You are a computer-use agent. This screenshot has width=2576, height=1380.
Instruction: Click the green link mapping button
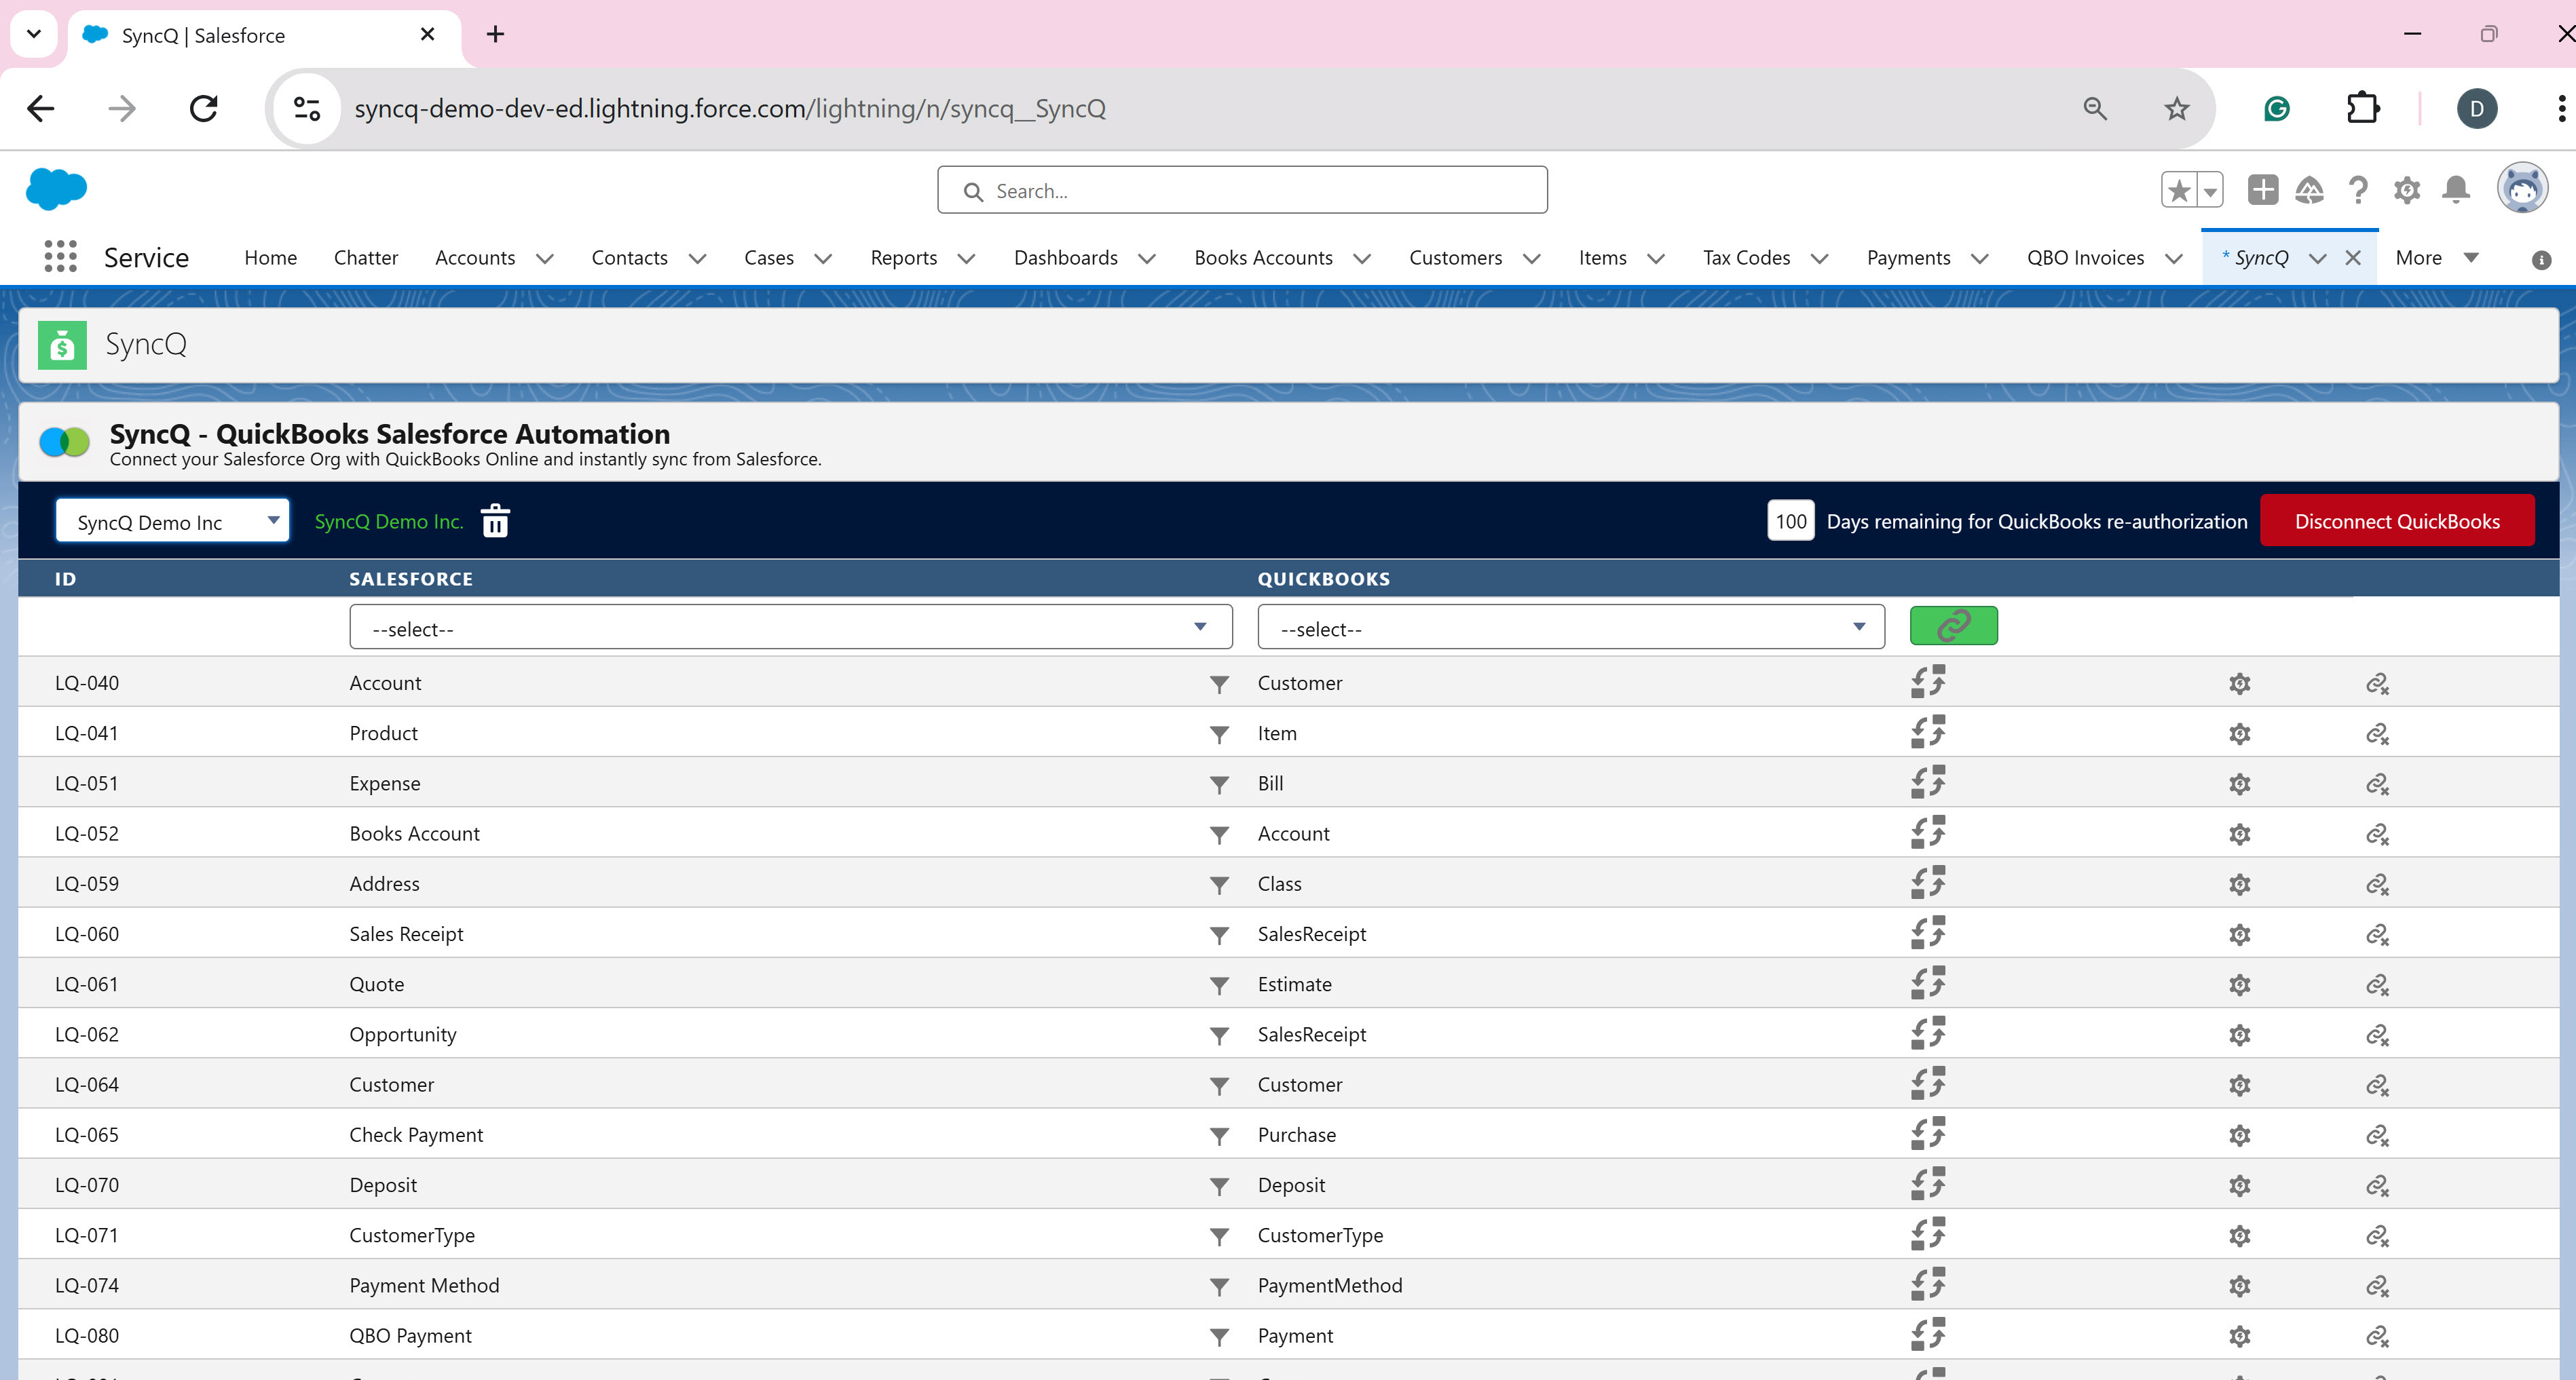coord(1953,626)
